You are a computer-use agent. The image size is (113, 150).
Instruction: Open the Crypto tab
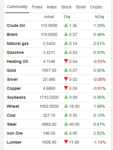[96, 7]
